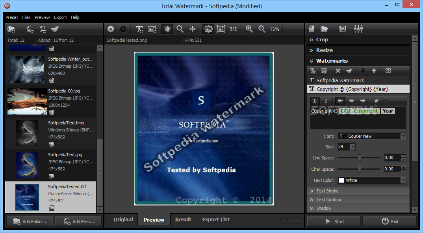Click the Add Folder... button
This screenshot has height=233, width=423.
(x=30, y=222)
